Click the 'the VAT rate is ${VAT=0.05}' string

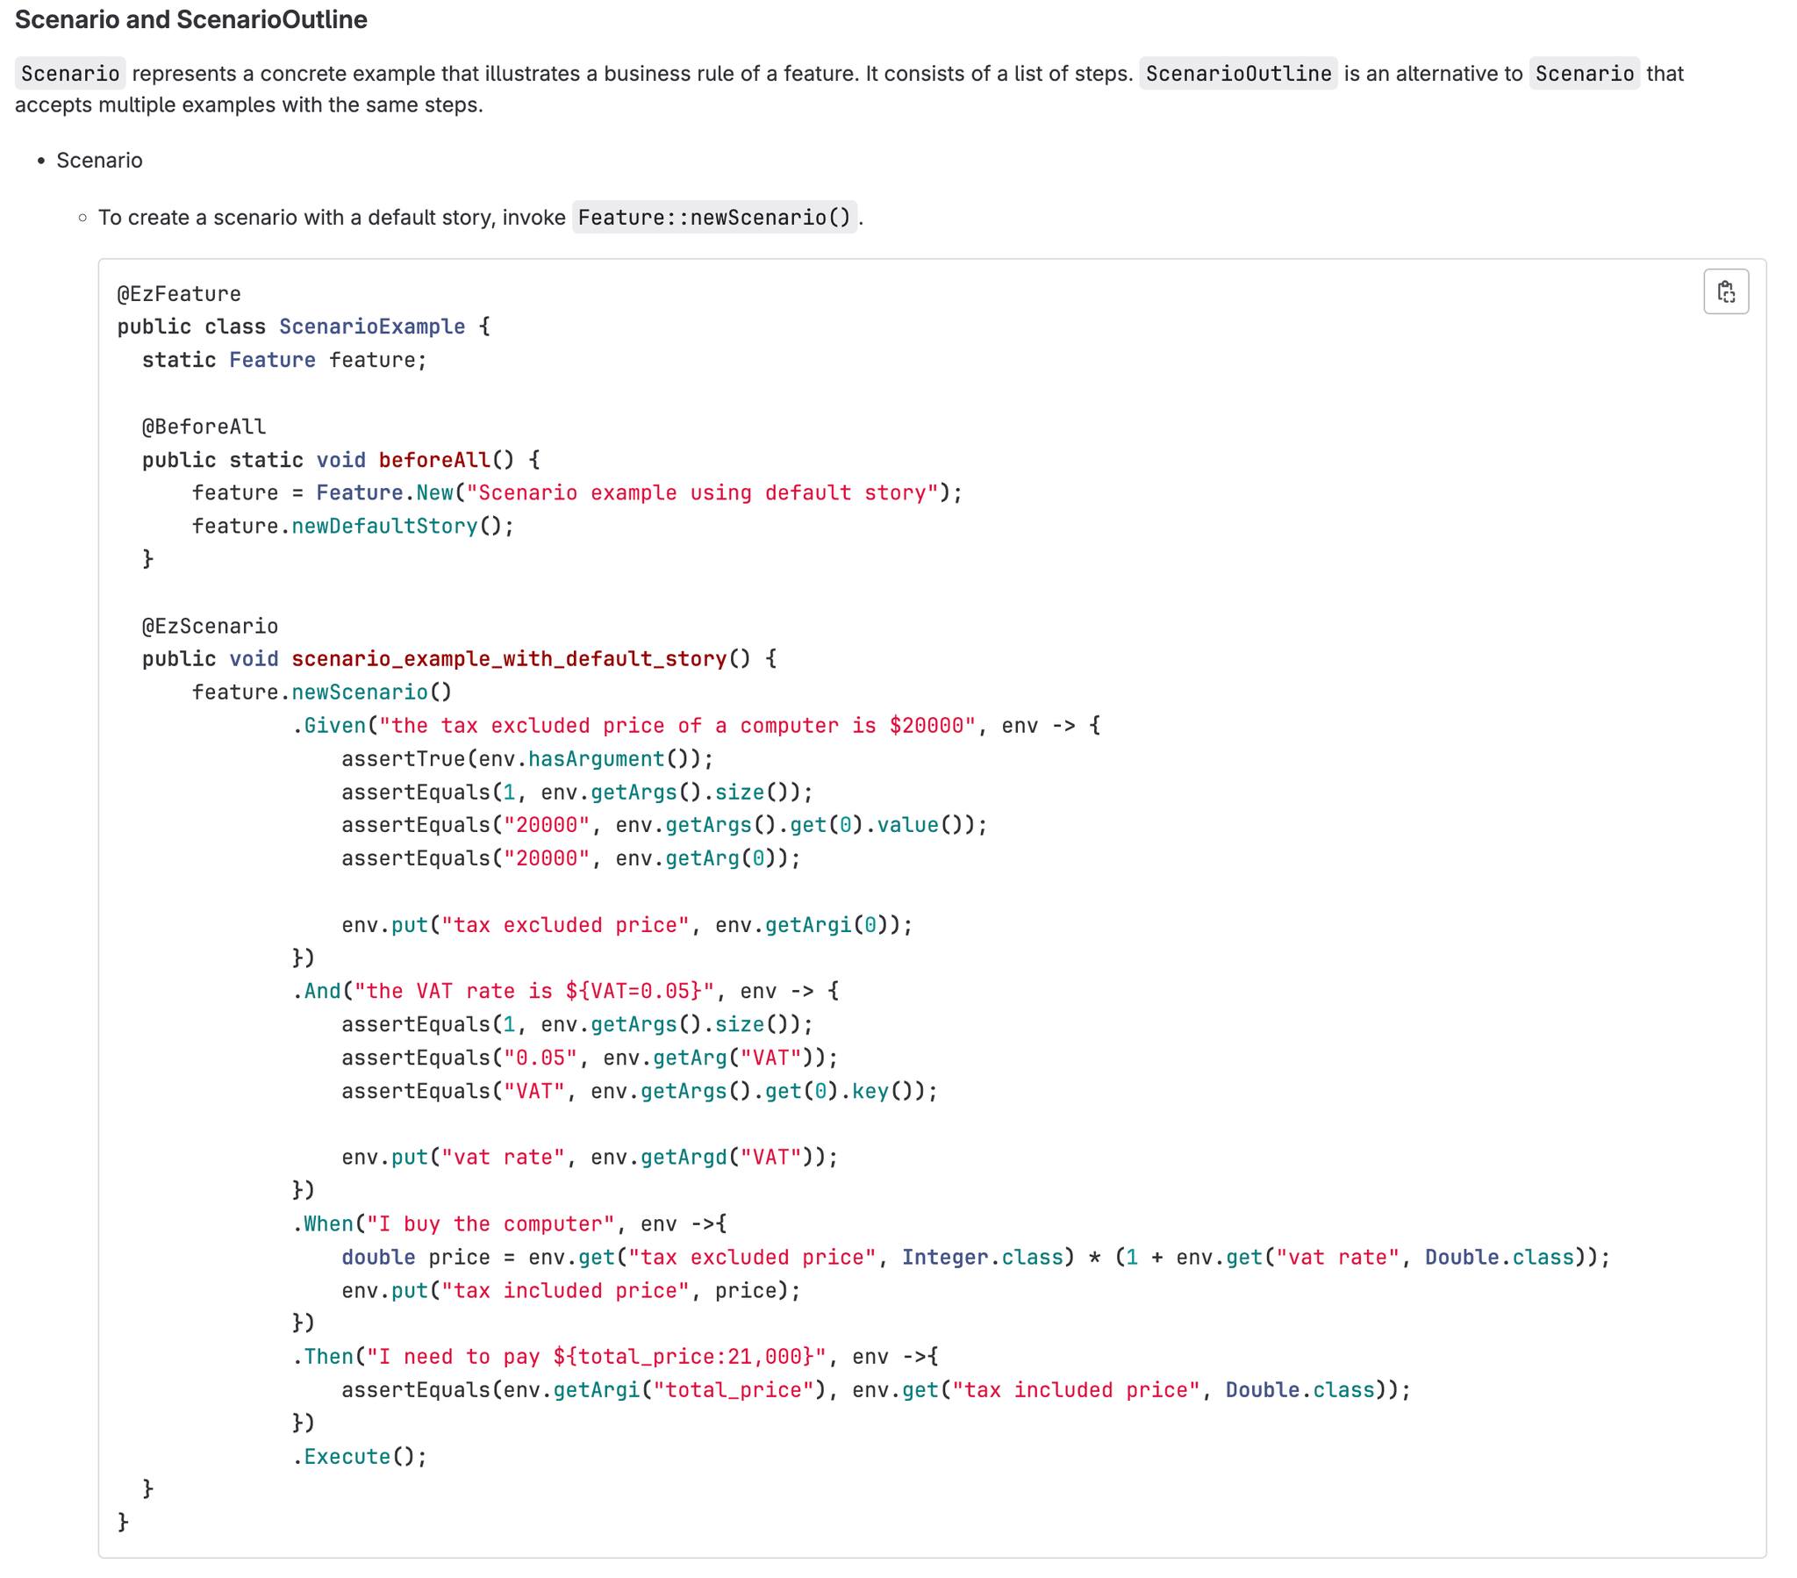tap(533, 992)
